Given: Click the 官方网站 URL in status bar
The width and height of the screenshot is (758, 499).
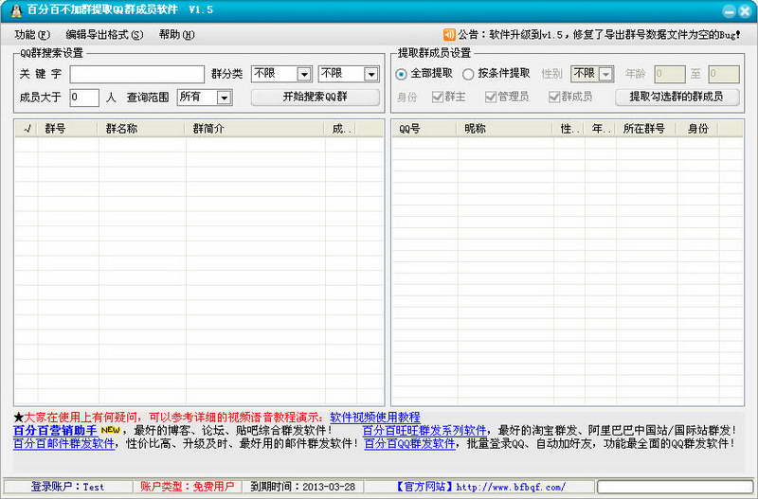Looking at the screenshot, I should (x=511, y=487).
